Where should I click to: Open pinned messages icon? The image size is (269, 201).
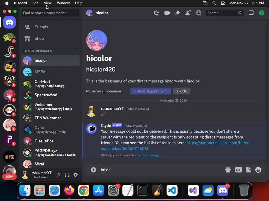(178, 13)
